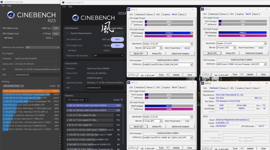Expand Minimum Test Duration dropdown in Cinebench R23
The width and height of the screenshot is (270, 150).
pyautogui.click(x=42, y=47)
